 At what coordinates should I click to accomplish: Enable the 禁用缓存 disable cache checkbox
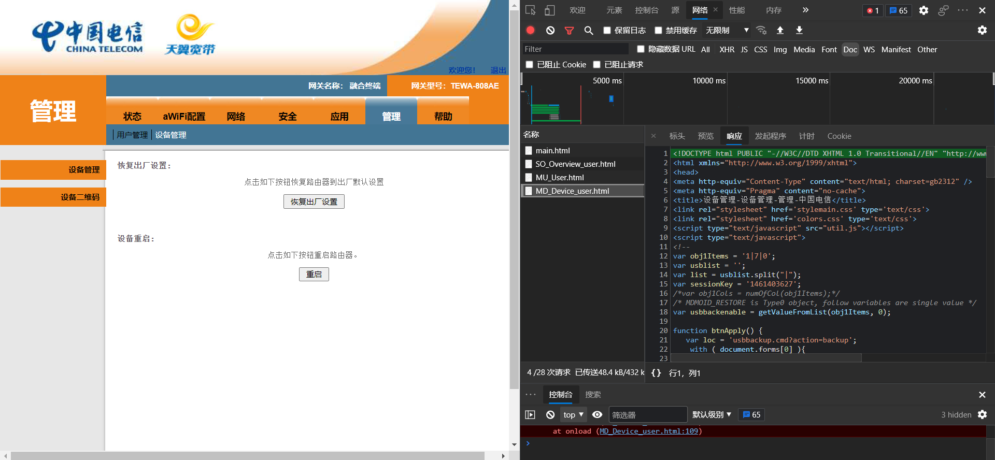pyautogui.click(x=658, y=31)
